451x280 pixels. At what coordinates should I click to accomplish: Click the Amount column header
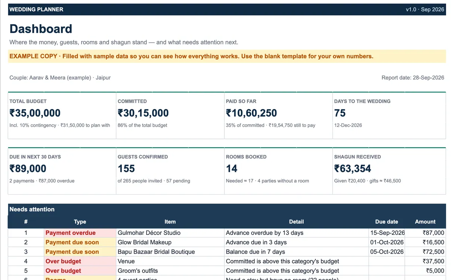425,222
